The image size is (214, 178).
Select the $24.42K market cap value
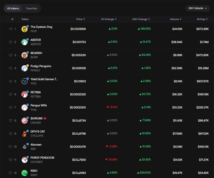pyautogui.click(x=203, y=173)
